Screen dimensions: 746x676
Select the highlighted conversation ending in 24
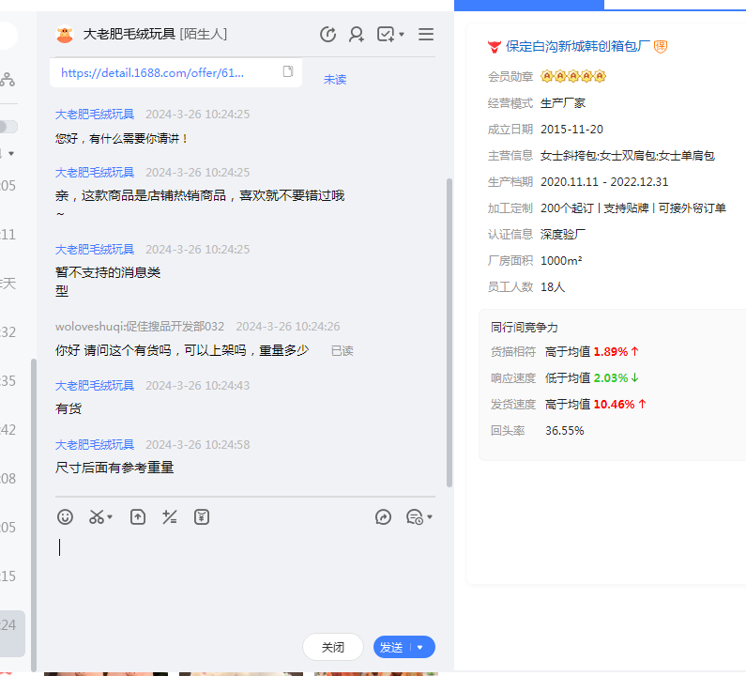12,634
